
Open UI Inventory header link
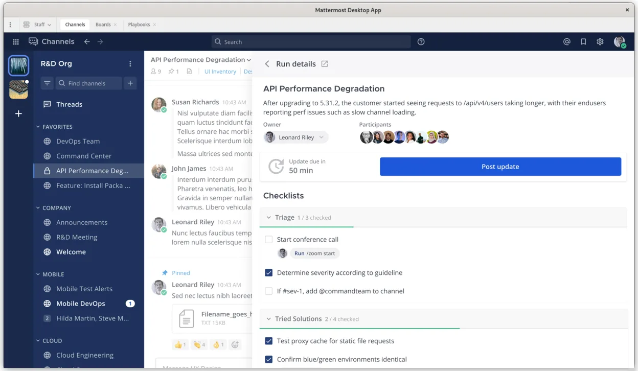pyautogui.click(x=220, y=72)
